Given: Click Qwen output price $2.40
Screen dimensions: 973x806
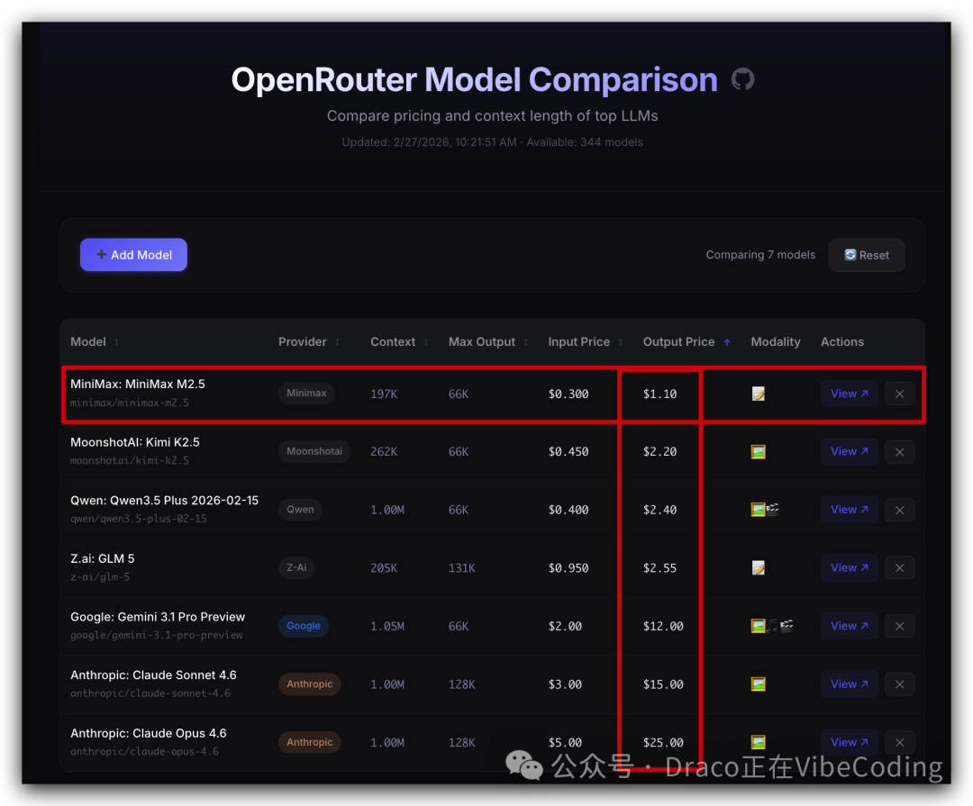Looking at the screenshot, I should (659, 510).
